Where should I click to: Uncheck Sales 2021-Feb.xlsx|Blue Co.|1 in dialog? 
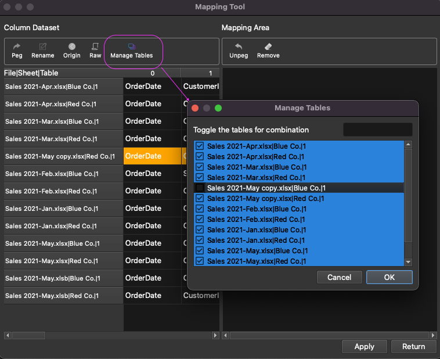200,209
